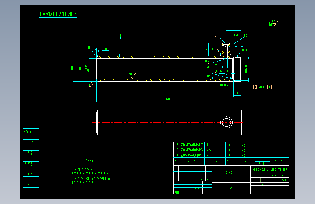Click the large material value 45 in title block

[x=231, y=188]
